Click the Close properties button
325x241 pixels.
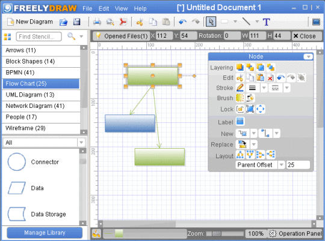tap(307, 36)
